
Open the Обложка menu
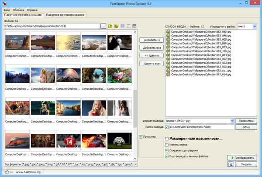click(19, 9)
